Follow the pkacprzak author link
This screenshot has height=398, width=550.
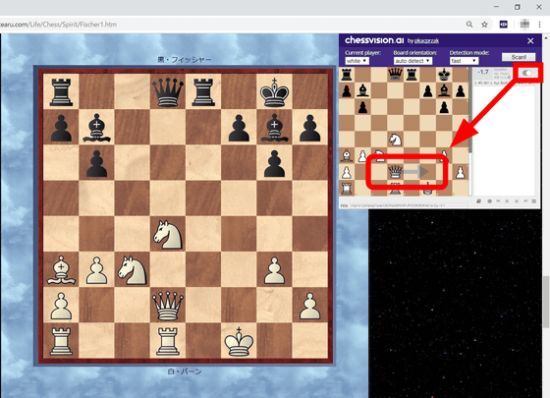click(426, 41)
